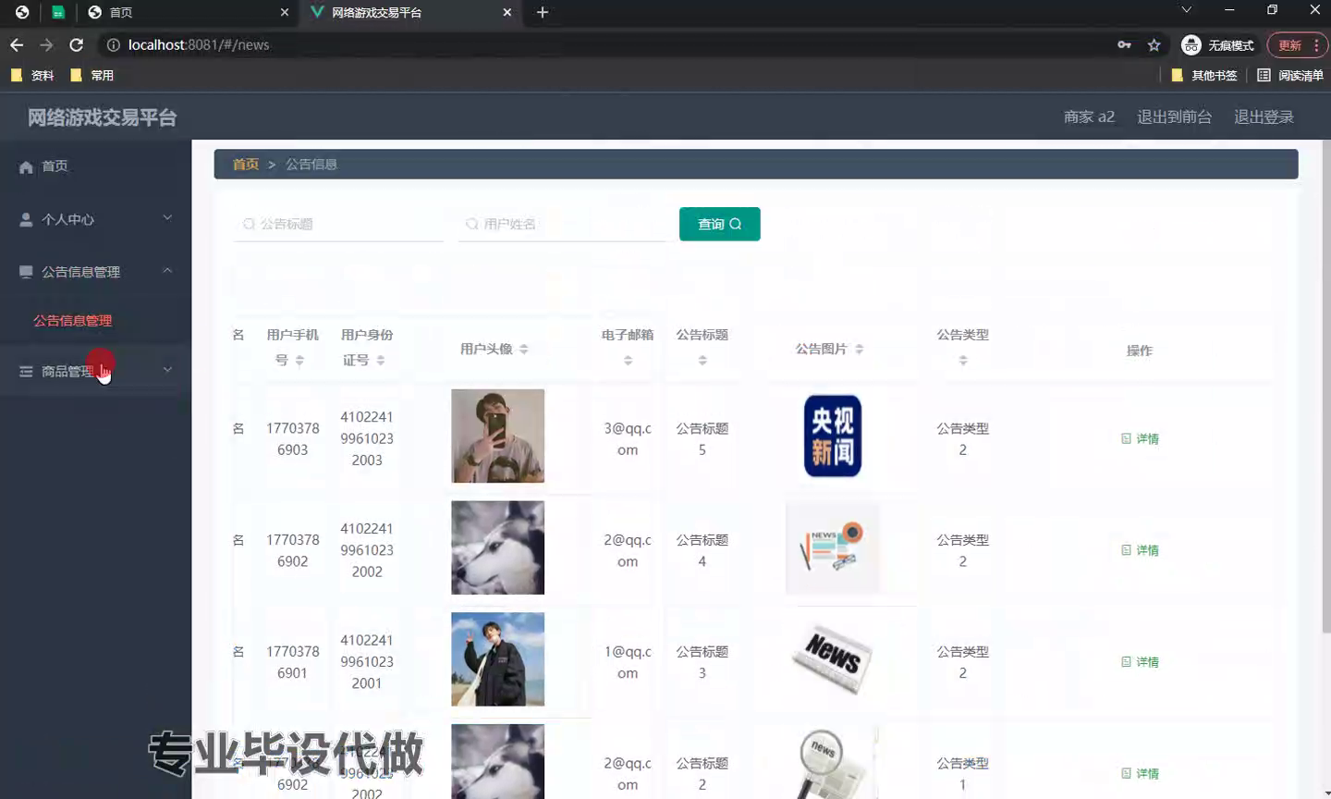Open the new tab plus button
The height and width of the screenshot is (799, 1331).
[543, 12]
